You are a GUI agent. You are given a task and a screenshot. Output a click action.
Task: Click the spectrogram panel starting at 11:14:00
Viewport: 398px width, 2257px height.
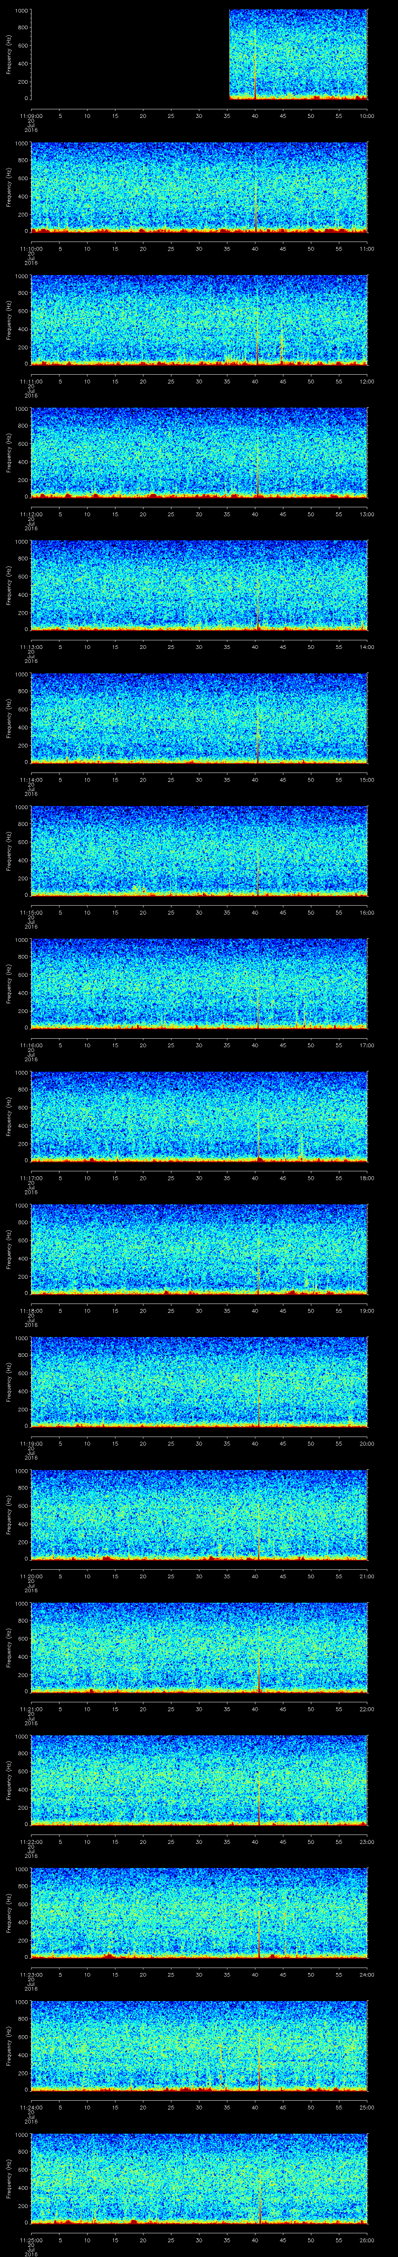click(199, 718)
